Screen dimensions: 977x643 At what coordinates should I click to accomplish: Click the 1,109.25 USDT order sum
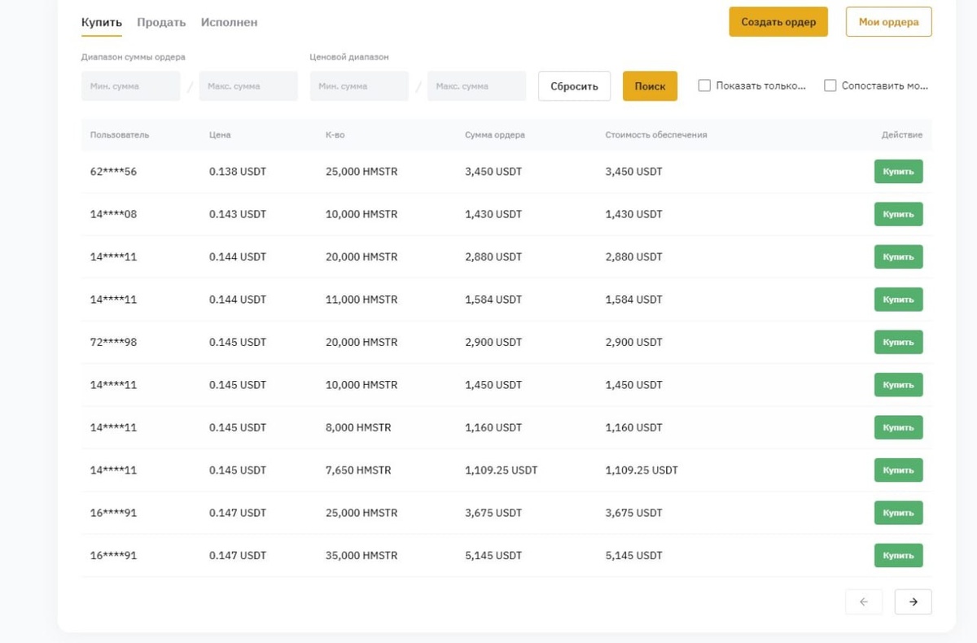tap(502, 470)
